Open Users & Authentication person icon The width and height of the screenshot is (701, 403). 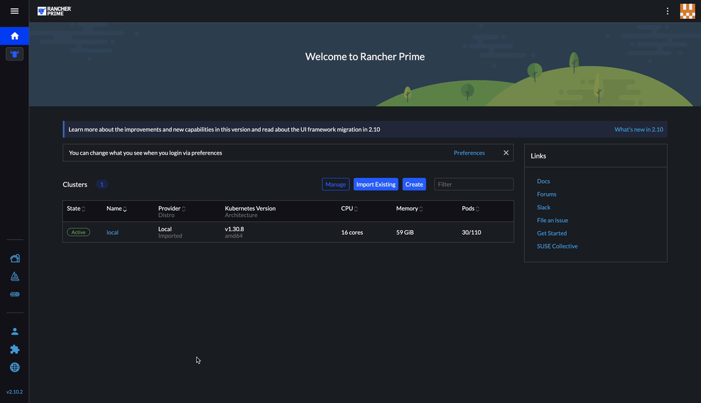pyautogui.click(x=14, y=331)
